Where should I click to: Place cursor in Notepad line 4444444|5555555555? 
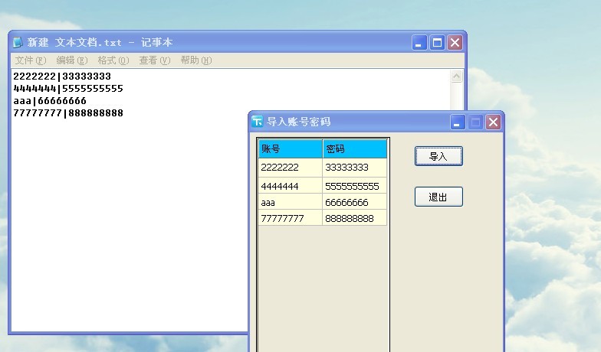[x=68, y=89]
